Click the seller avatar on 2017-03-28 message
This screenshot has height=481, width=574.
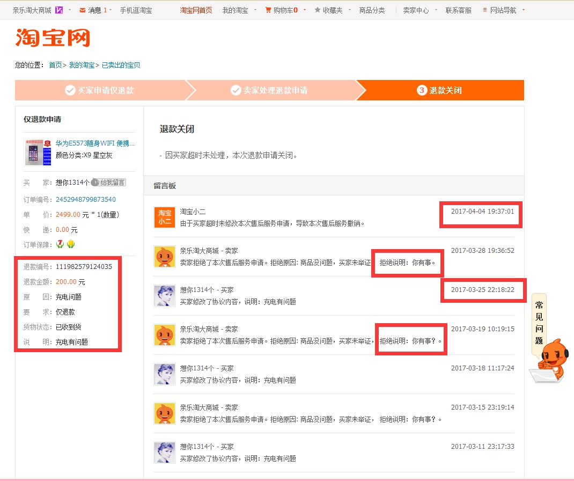pyautogui.click(x=164, y=257)
